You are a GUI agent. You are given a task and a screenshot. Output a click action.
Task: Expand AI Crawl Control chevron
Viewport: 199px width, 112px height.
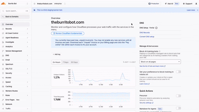27,33
